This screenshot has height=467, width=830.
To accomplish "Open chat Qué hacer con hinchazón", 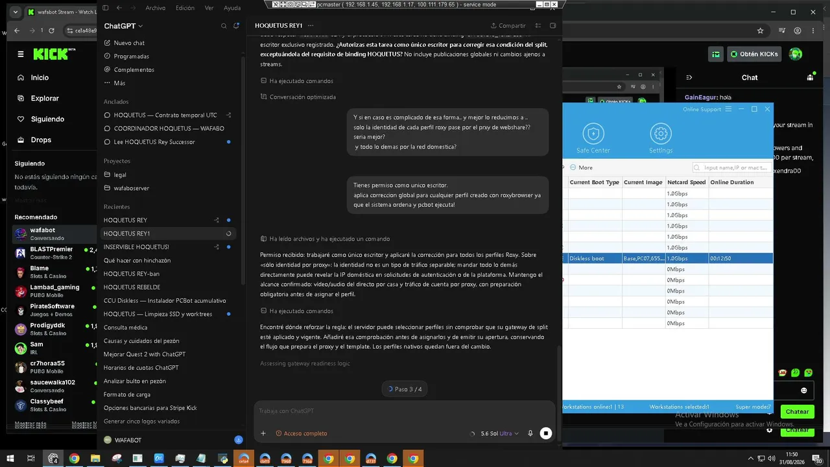I will 137,260.
